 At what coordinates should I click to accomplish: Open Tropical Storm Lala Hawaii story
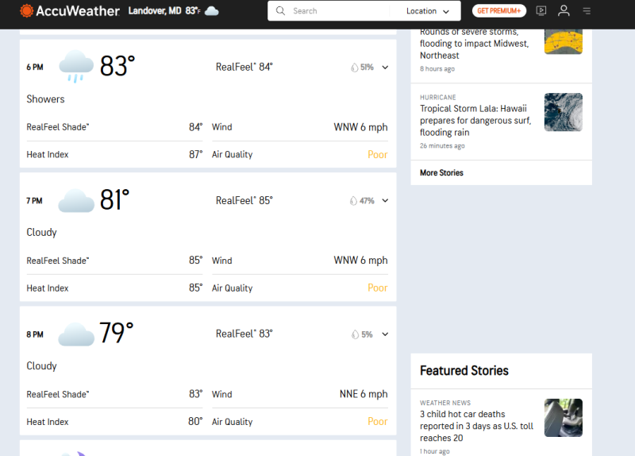point(475,121)
